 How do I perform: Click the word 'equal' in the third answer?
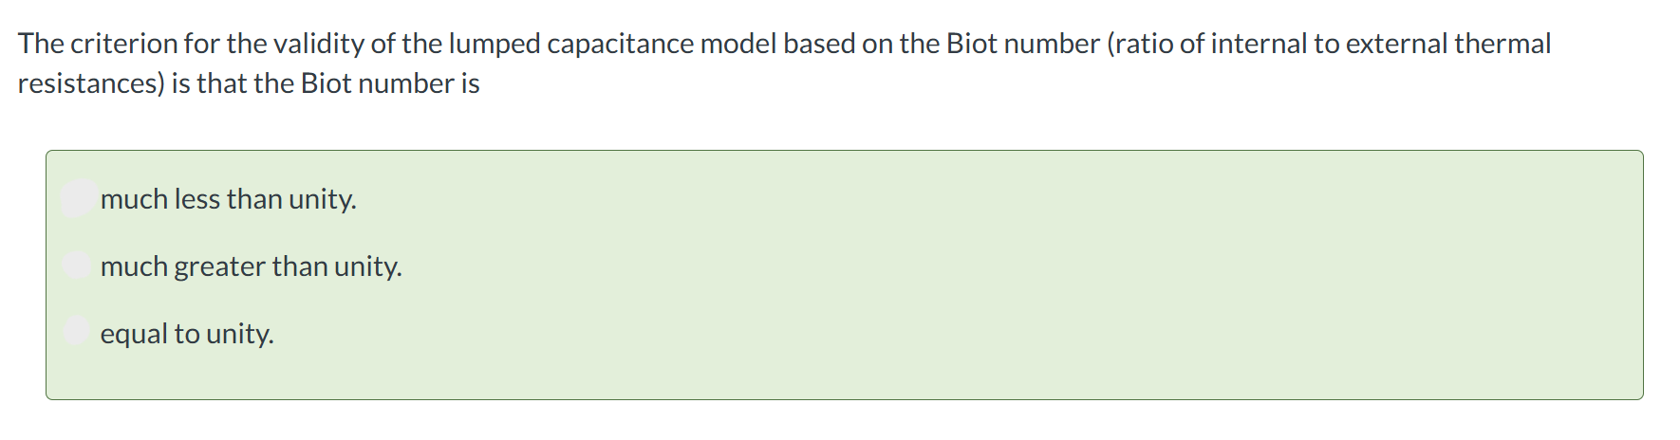(134, 334)
